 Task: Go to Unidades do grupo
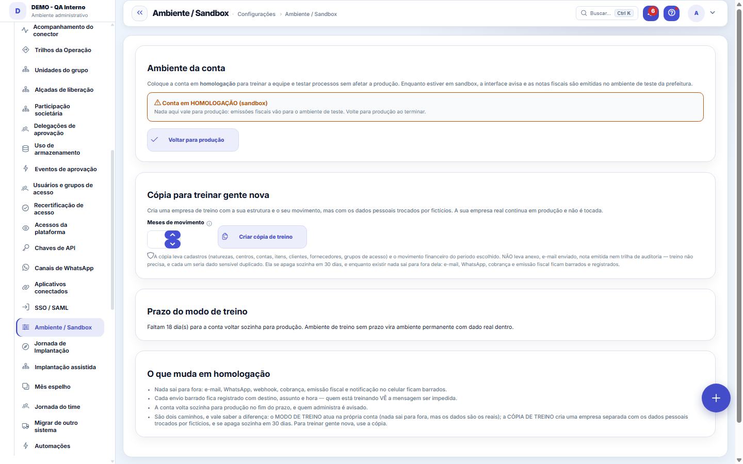pos(61,70)
